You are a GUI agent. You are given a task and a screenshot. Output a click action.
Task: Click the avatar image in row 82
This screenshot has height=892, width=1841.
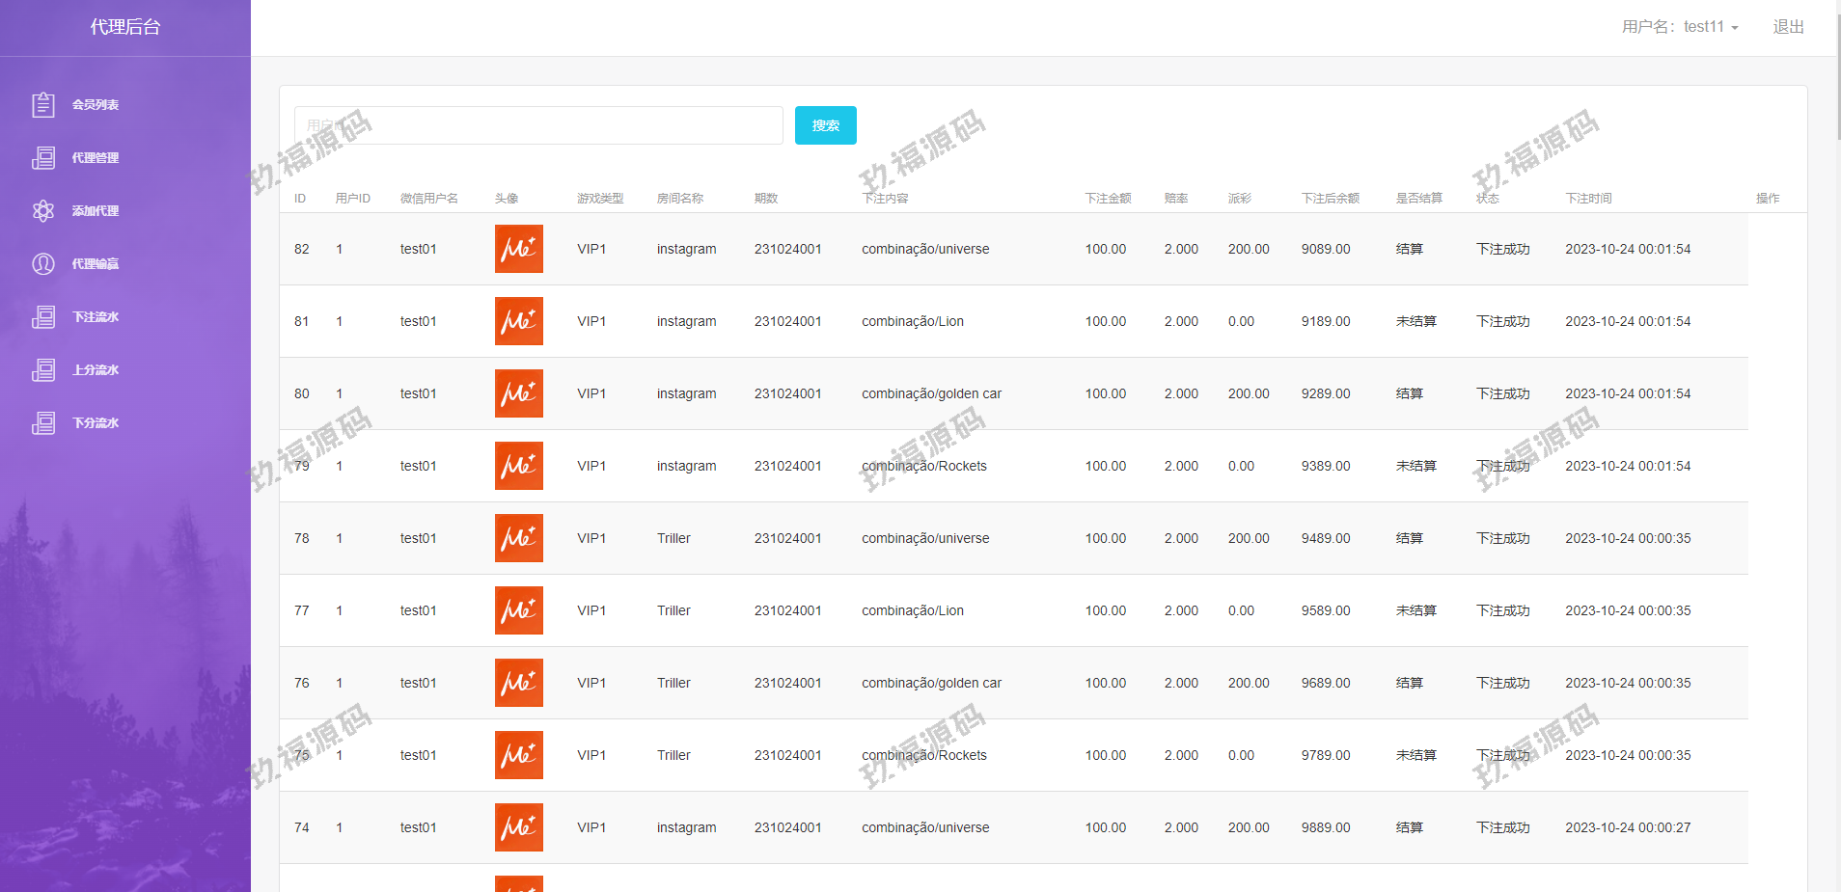point(519,249)
